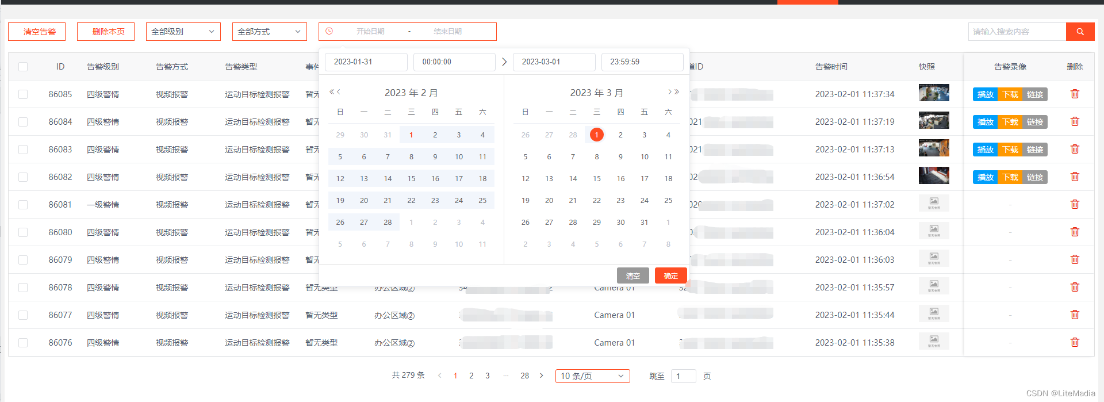Delete alarm 86080 with trash icon

click(1075, 232)
